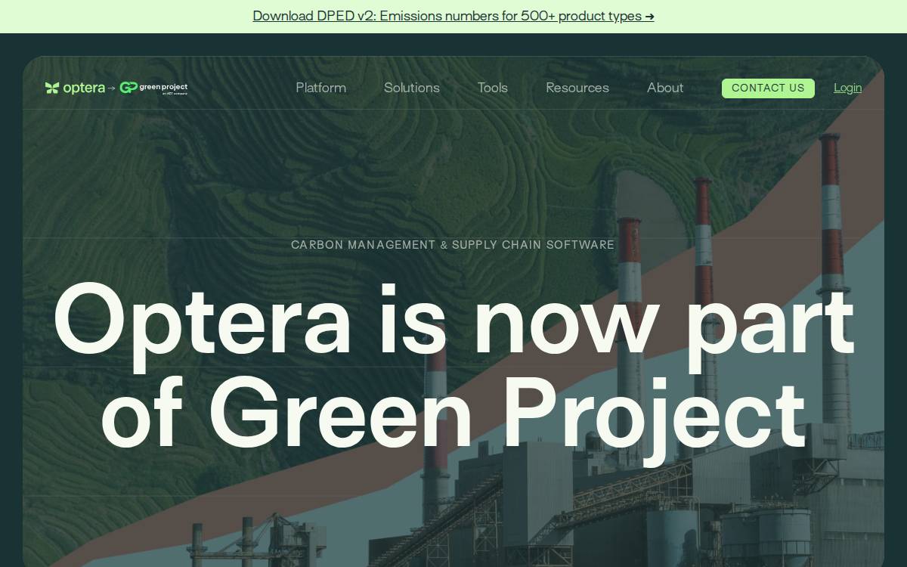The height and width of the screenshot is (567, 907).
Task: Open the Resources menu
Action: click(x=577, y=88)
